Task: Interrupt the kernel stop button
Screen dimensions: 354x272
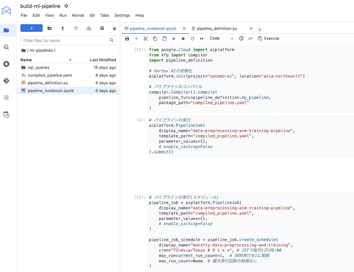Action: [183, 38]
